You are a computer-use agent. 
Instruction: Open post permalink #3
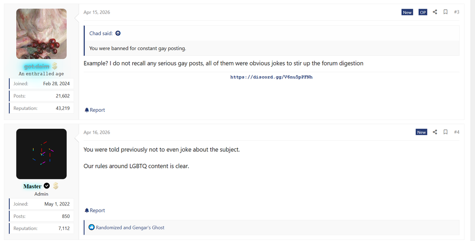coord(457,12)
